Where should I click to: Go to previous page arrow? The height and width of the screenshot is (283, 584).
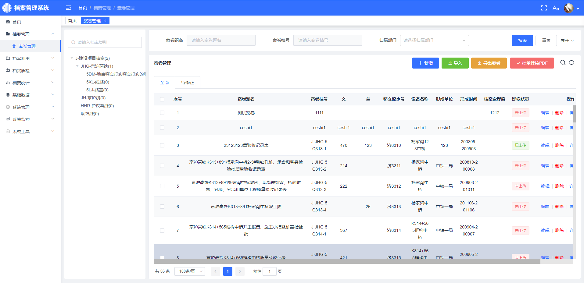(216, 271)
